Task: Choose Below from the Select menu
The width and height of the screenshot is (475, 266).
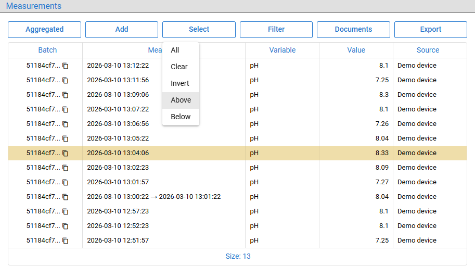Action: coord(181,117)
